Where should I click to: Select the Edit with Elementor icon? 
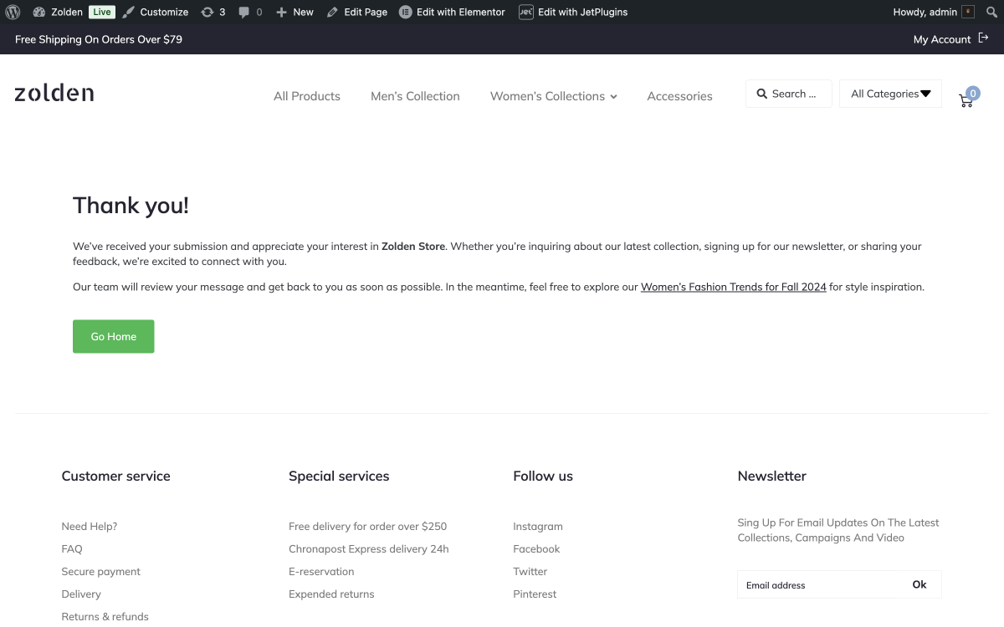point(405,12)
